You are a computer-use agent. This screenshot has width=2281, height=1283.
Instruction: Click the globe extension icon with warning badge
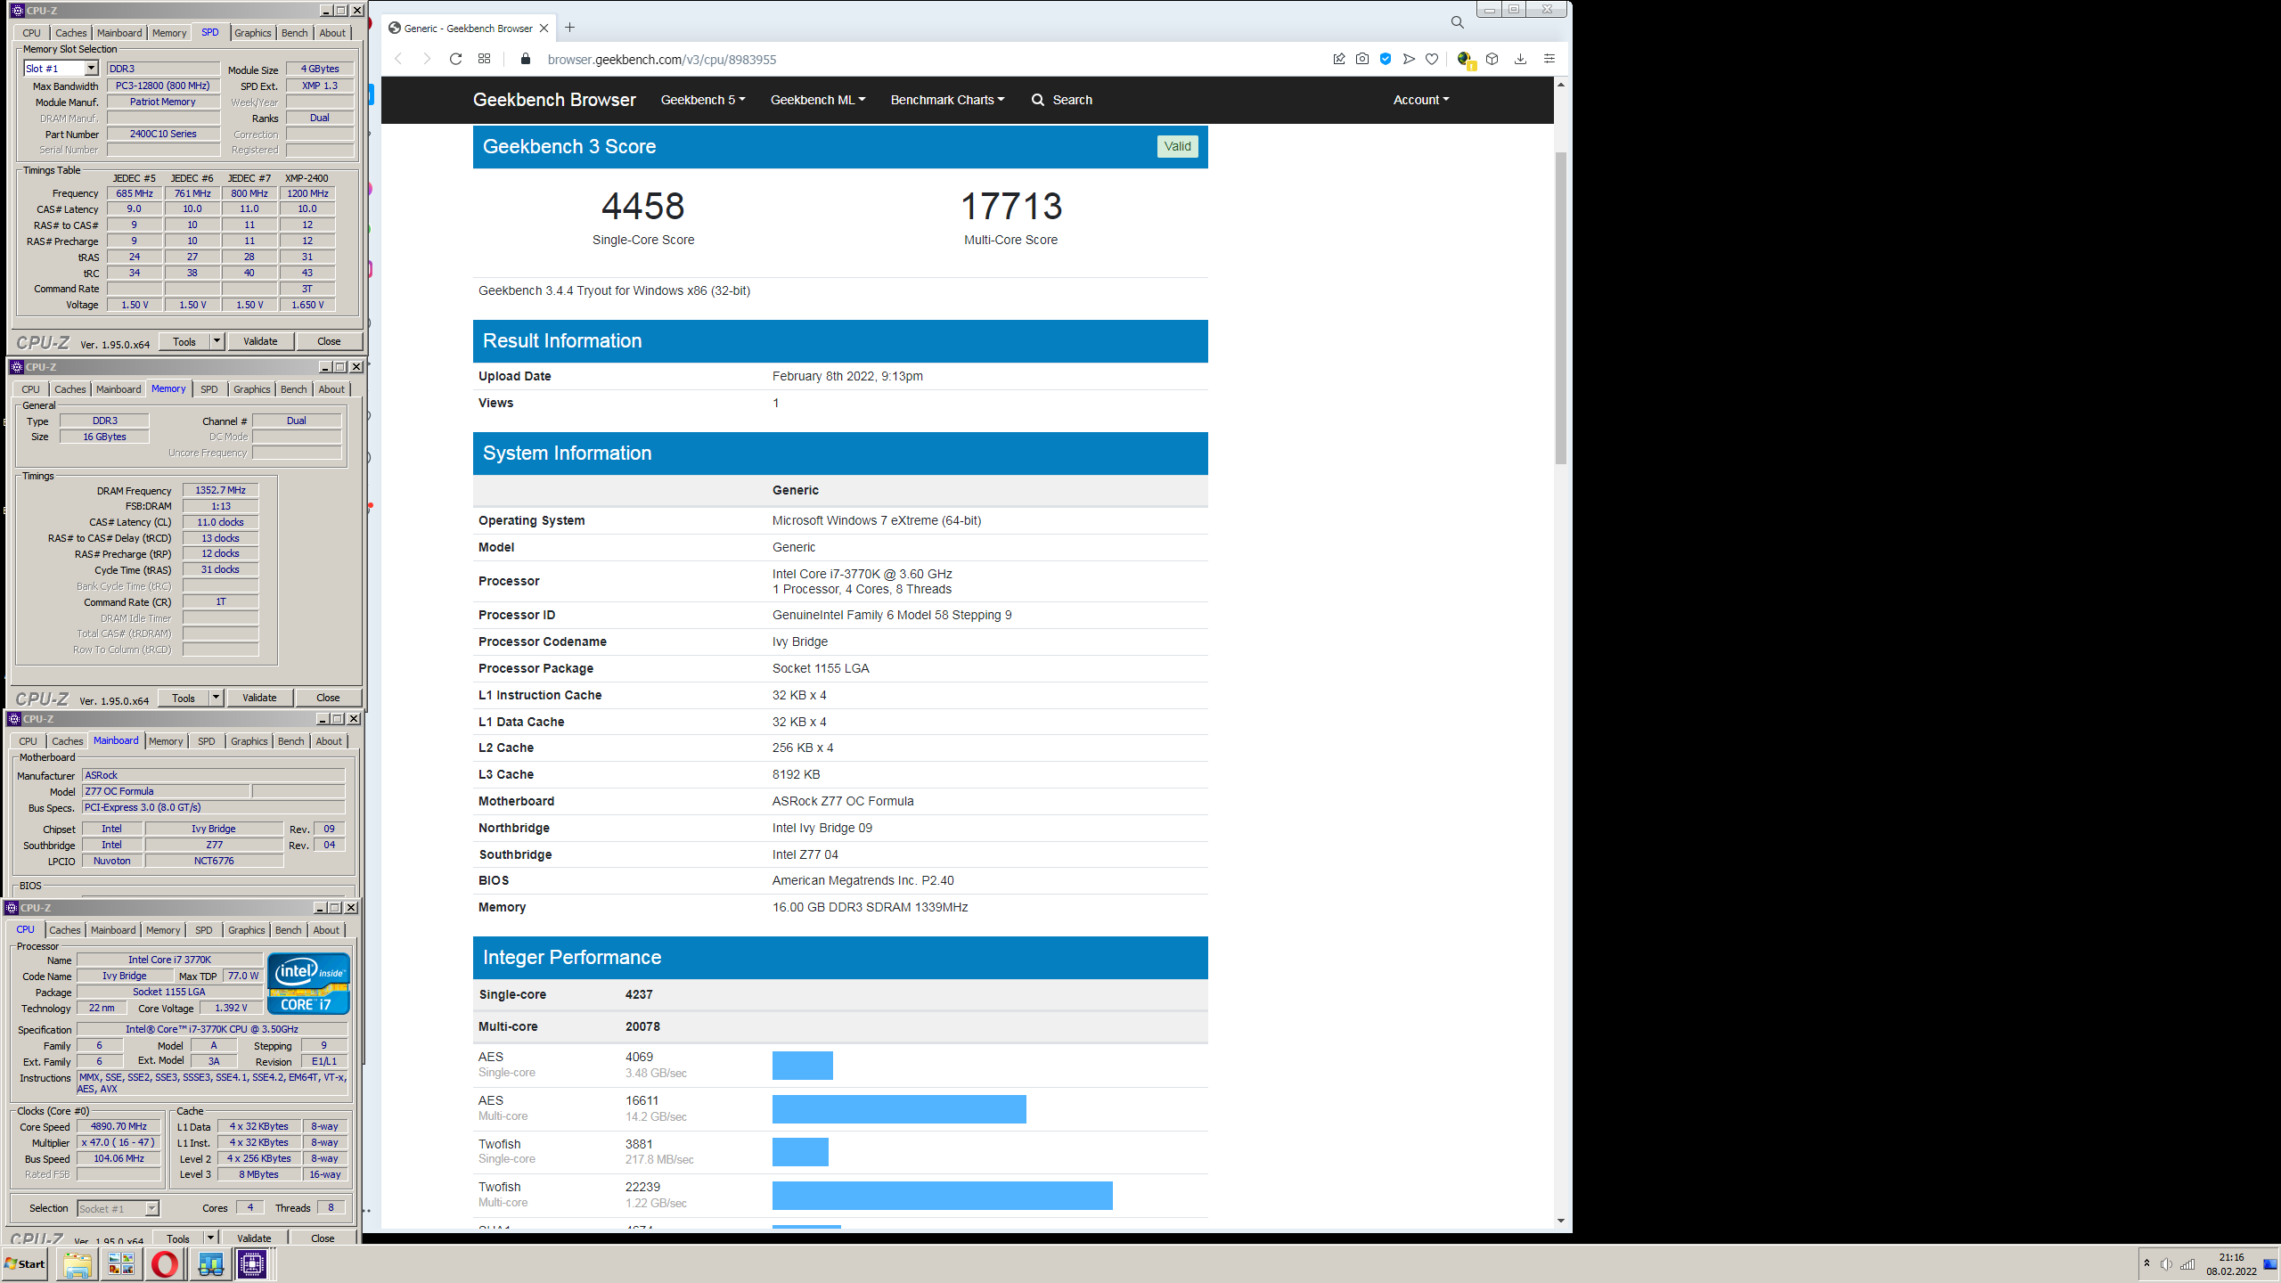tap(1466, 60)
